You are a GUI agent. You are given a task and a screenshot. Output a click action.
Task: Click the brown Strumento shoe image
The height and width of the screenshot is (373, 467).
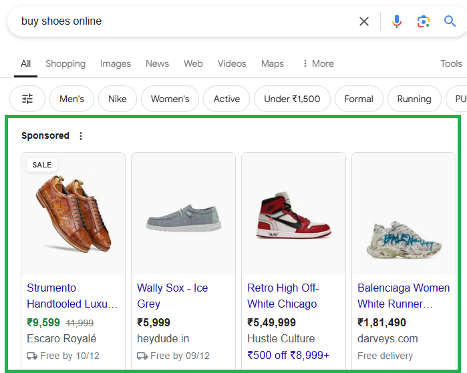[73, 214]
